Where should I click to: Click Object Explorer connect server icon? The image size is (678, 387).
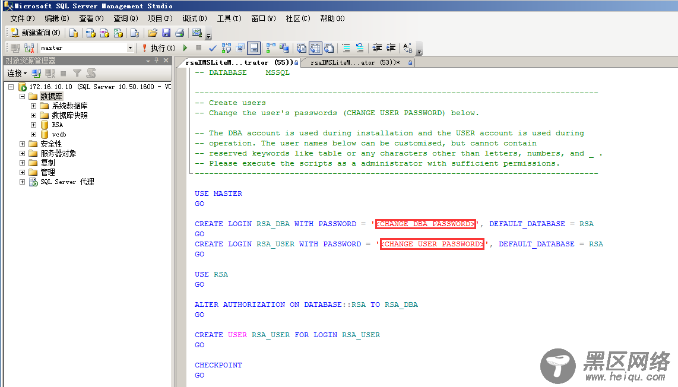pyautogui.click(x=36, y=73)
